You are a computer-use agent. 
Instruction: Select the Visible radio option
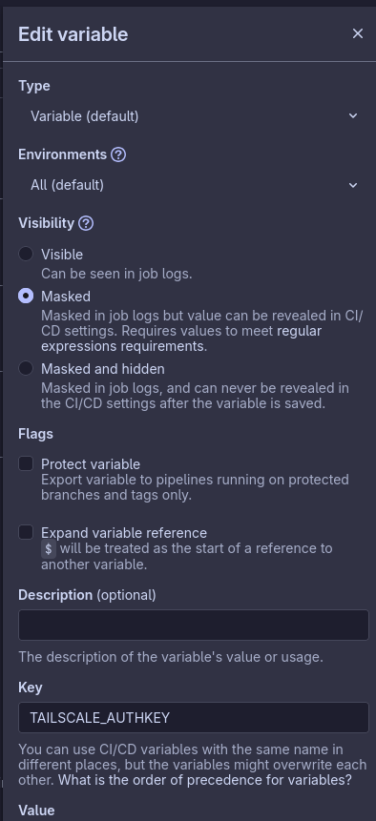tap(26, 254)
